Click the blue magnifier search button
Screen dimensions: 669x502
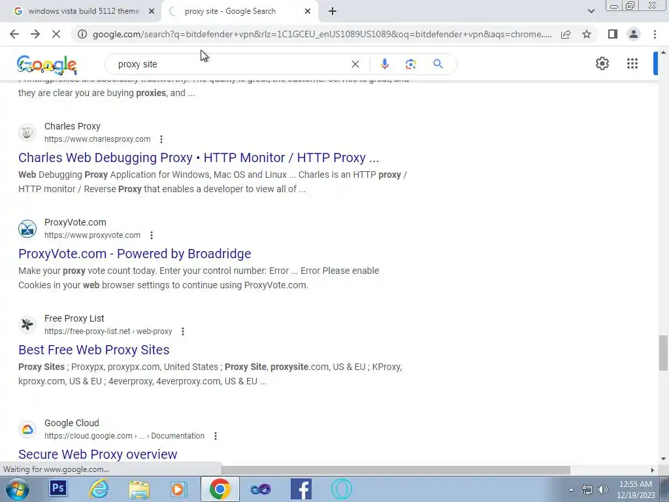438,64
